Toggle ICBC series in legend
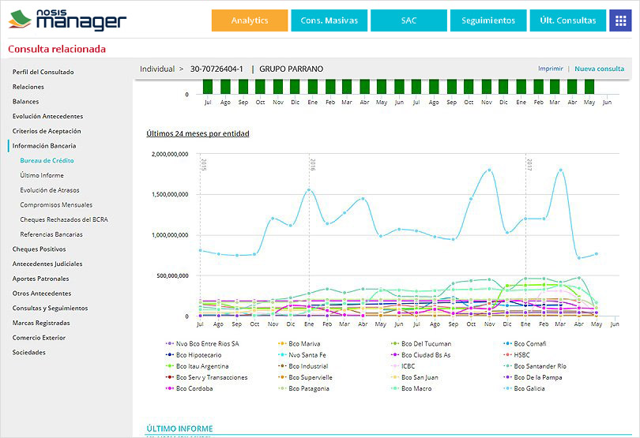640x438 pixels. click(403, 366)
